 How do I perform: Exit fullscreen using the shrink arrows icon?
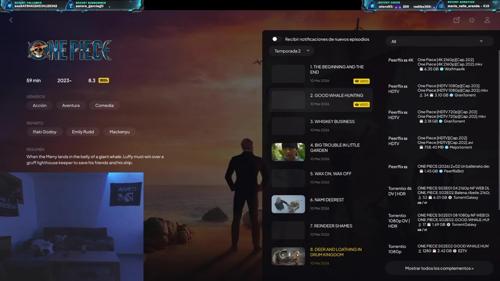pyautogui.click(x=472, y=20)
